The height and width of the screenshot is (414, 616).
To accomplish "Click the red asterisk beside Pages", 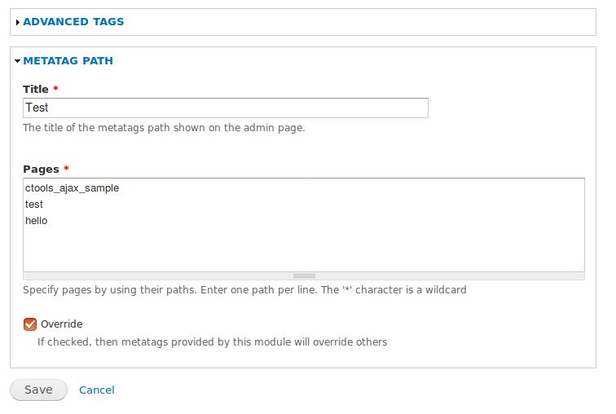I will click(66, 169).
